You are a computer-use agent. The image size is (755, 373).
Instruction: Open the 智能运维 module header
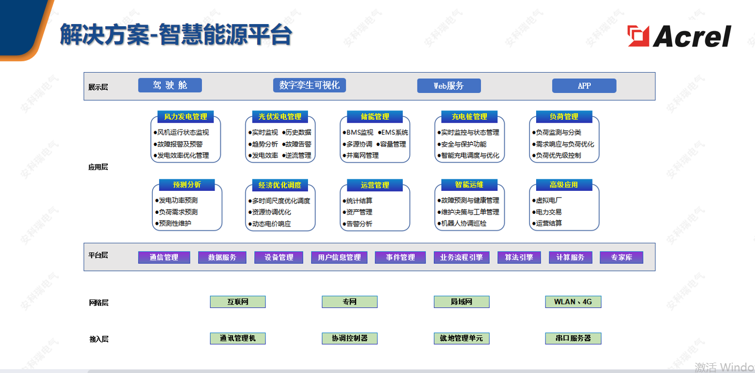click(x=469, y=185)
